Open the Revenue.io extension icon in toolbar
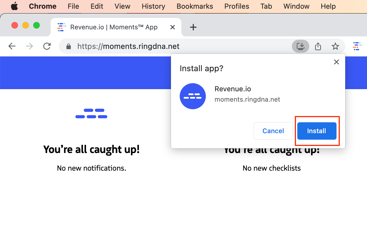 click(x=357, y=46)
